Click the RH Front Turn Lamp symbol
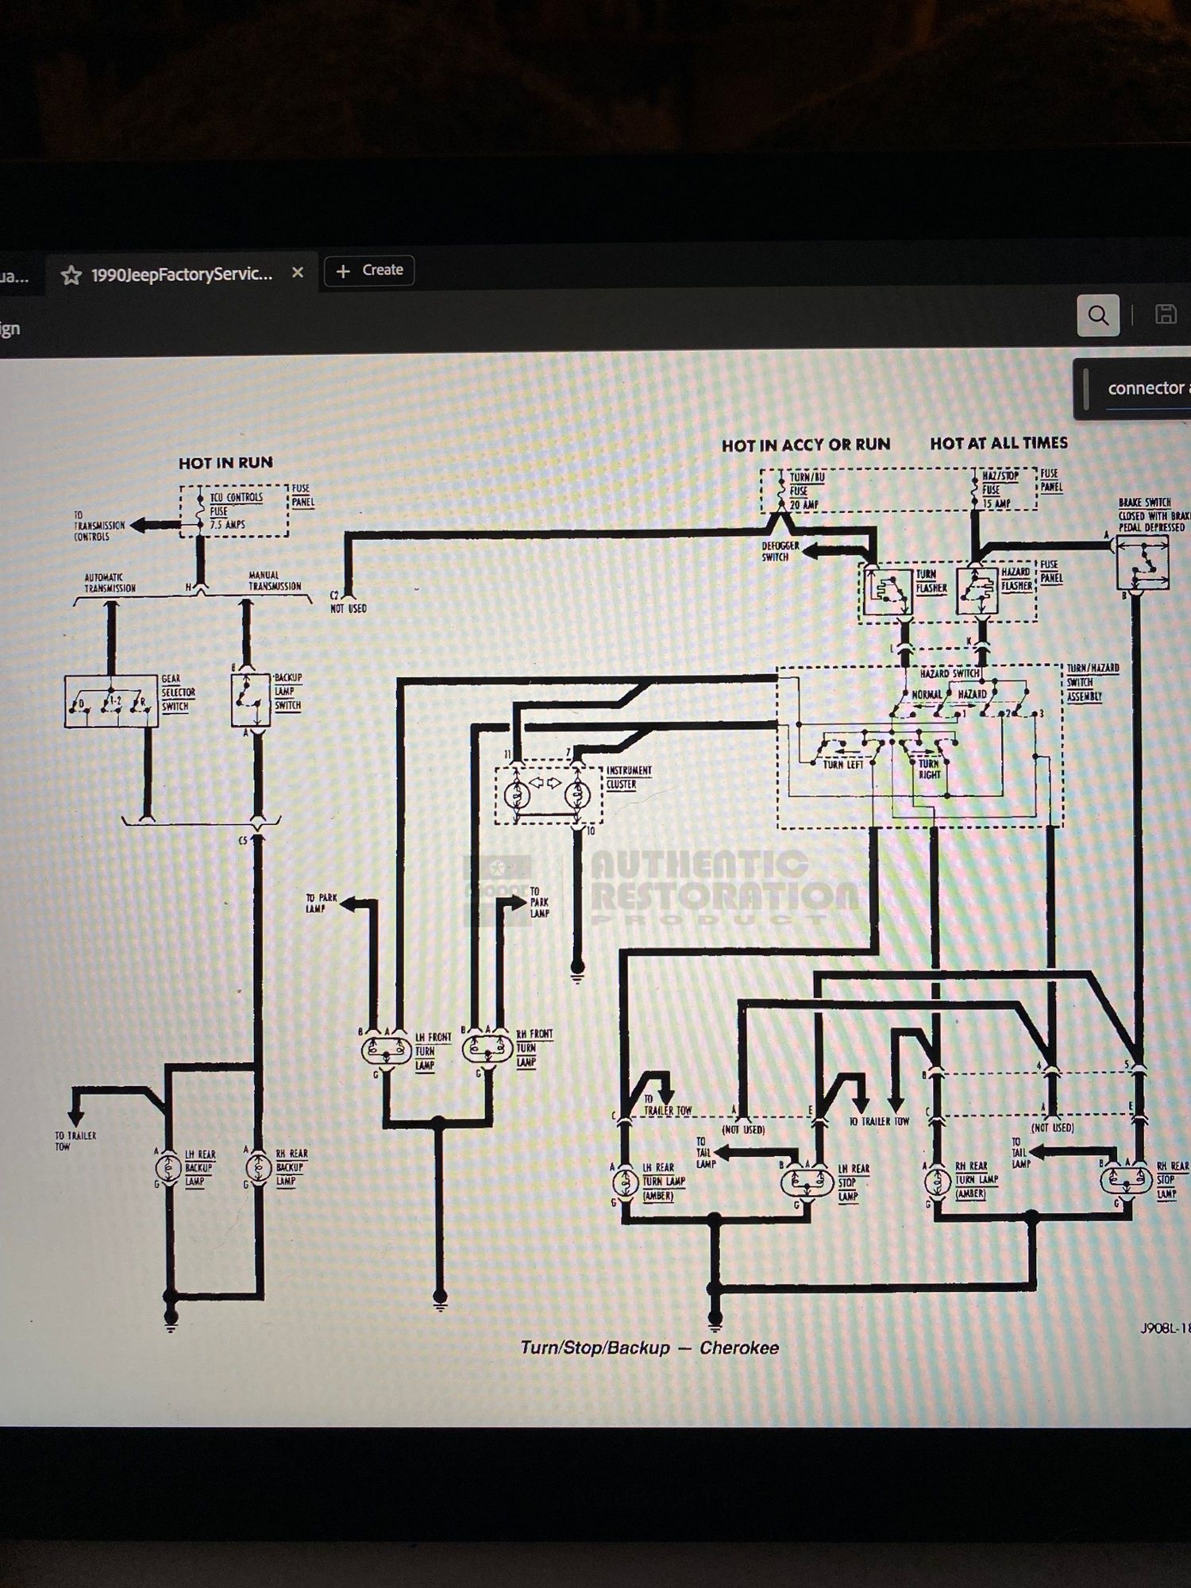 488,1048
